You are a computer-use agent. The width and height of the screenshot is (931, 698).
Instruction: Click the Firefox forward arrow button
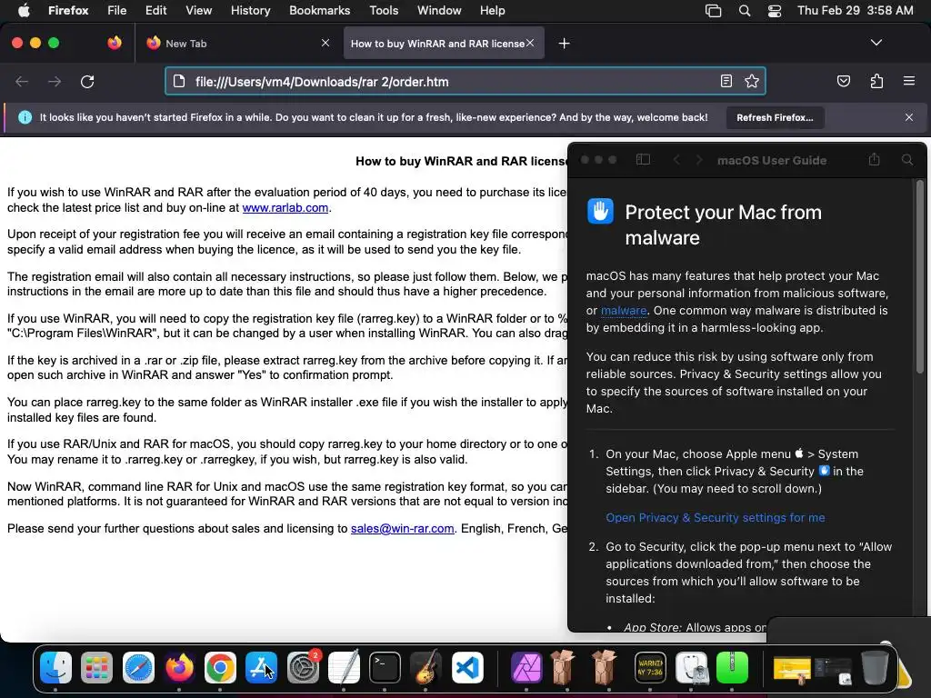[55, 82]
